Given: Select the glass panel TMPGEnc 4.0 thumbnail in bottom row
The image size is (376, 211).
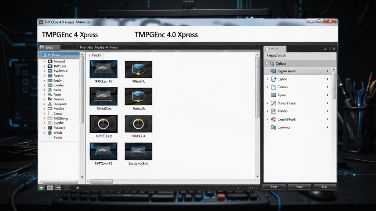Looking at the screenshot, I should [103, 151].
